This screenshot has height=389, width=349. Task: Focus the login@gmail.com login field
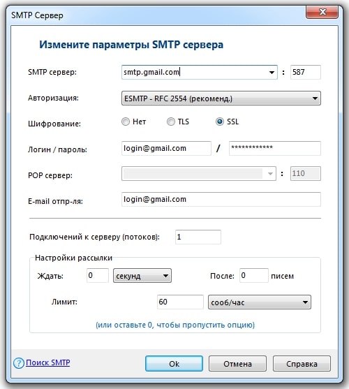tap(166, 148)
